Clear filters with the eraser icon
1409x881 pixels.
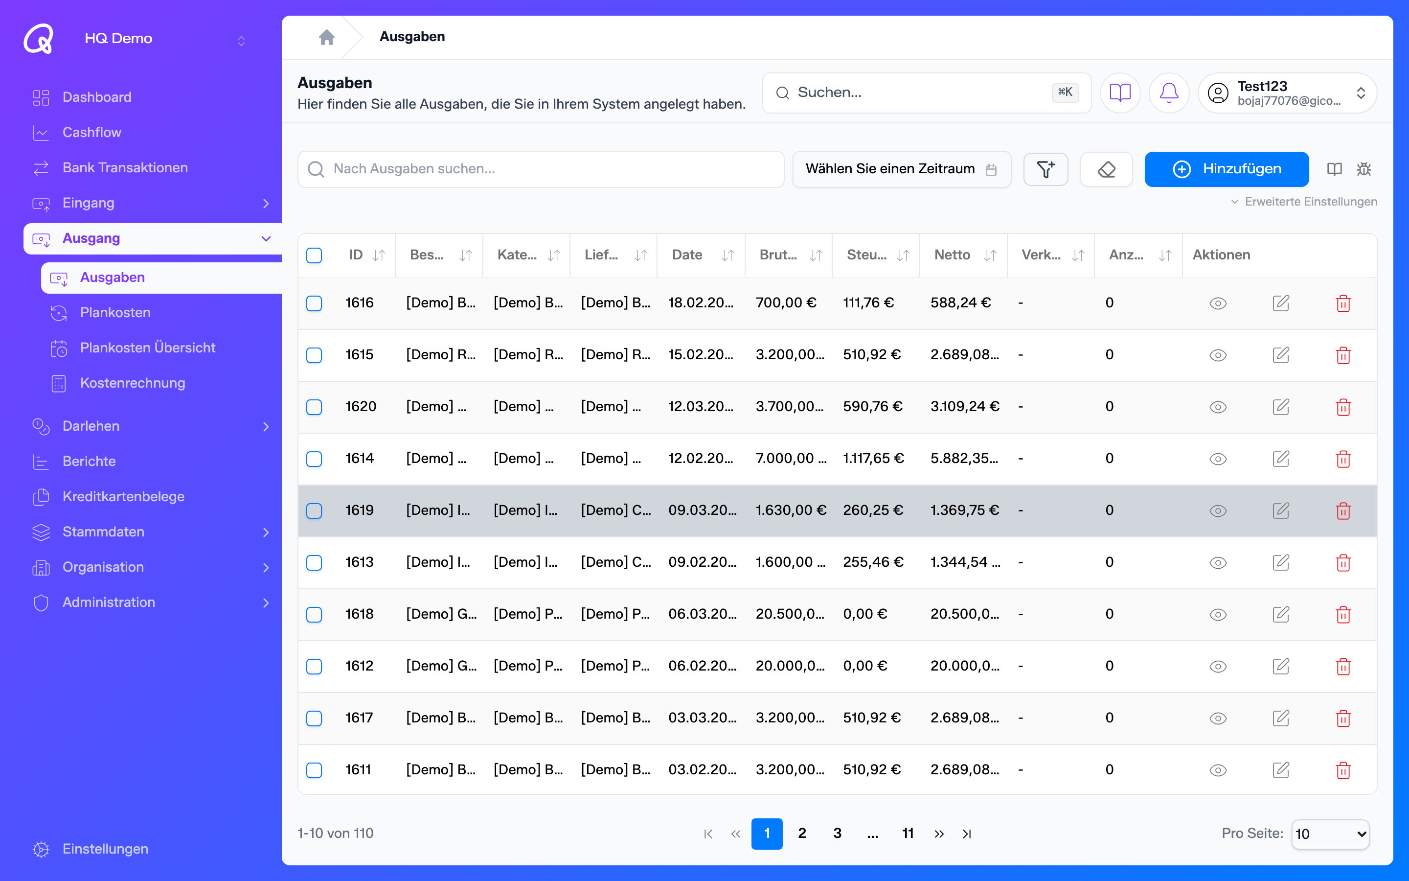1106,169
